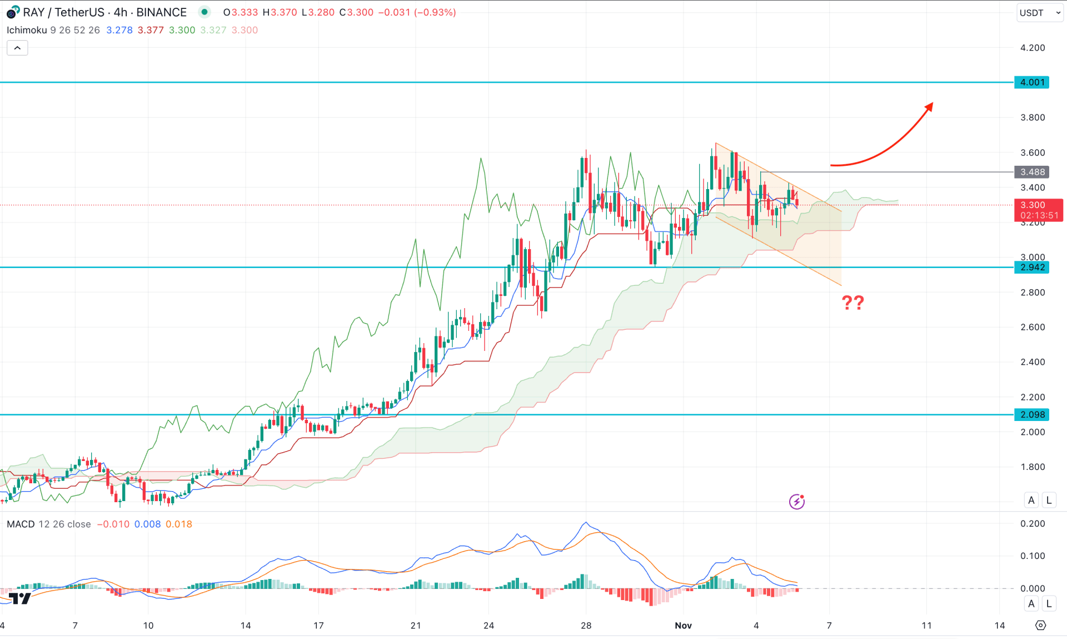1067x639 pixels.
Task: Toggle auto scale A on MACD pane
Action: click(x=1031, y=603)
